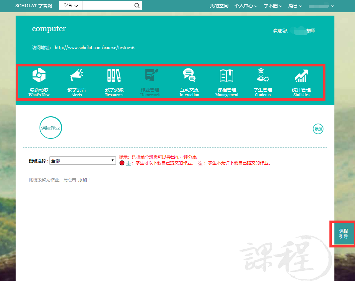Click the round 添加 button
This screenshot has height=281, width=355.
318,129
